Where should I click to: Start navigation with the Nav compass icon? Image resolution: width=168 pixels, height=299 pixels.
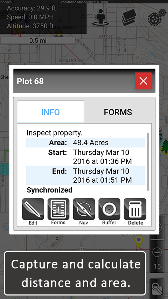pos(84,209)
